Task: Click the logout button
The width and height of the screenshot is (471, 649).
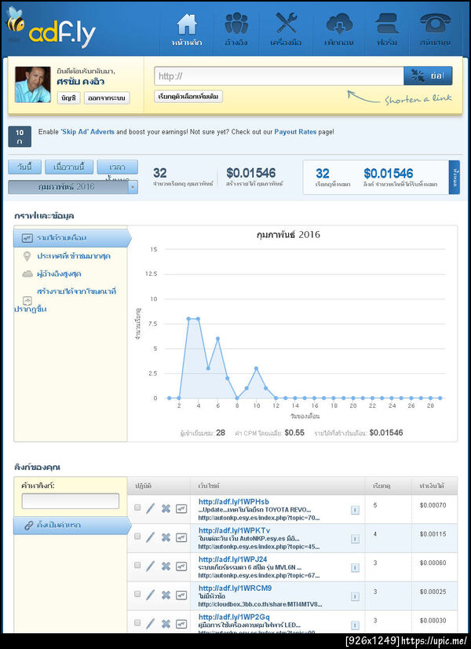Action: point(107,98)
